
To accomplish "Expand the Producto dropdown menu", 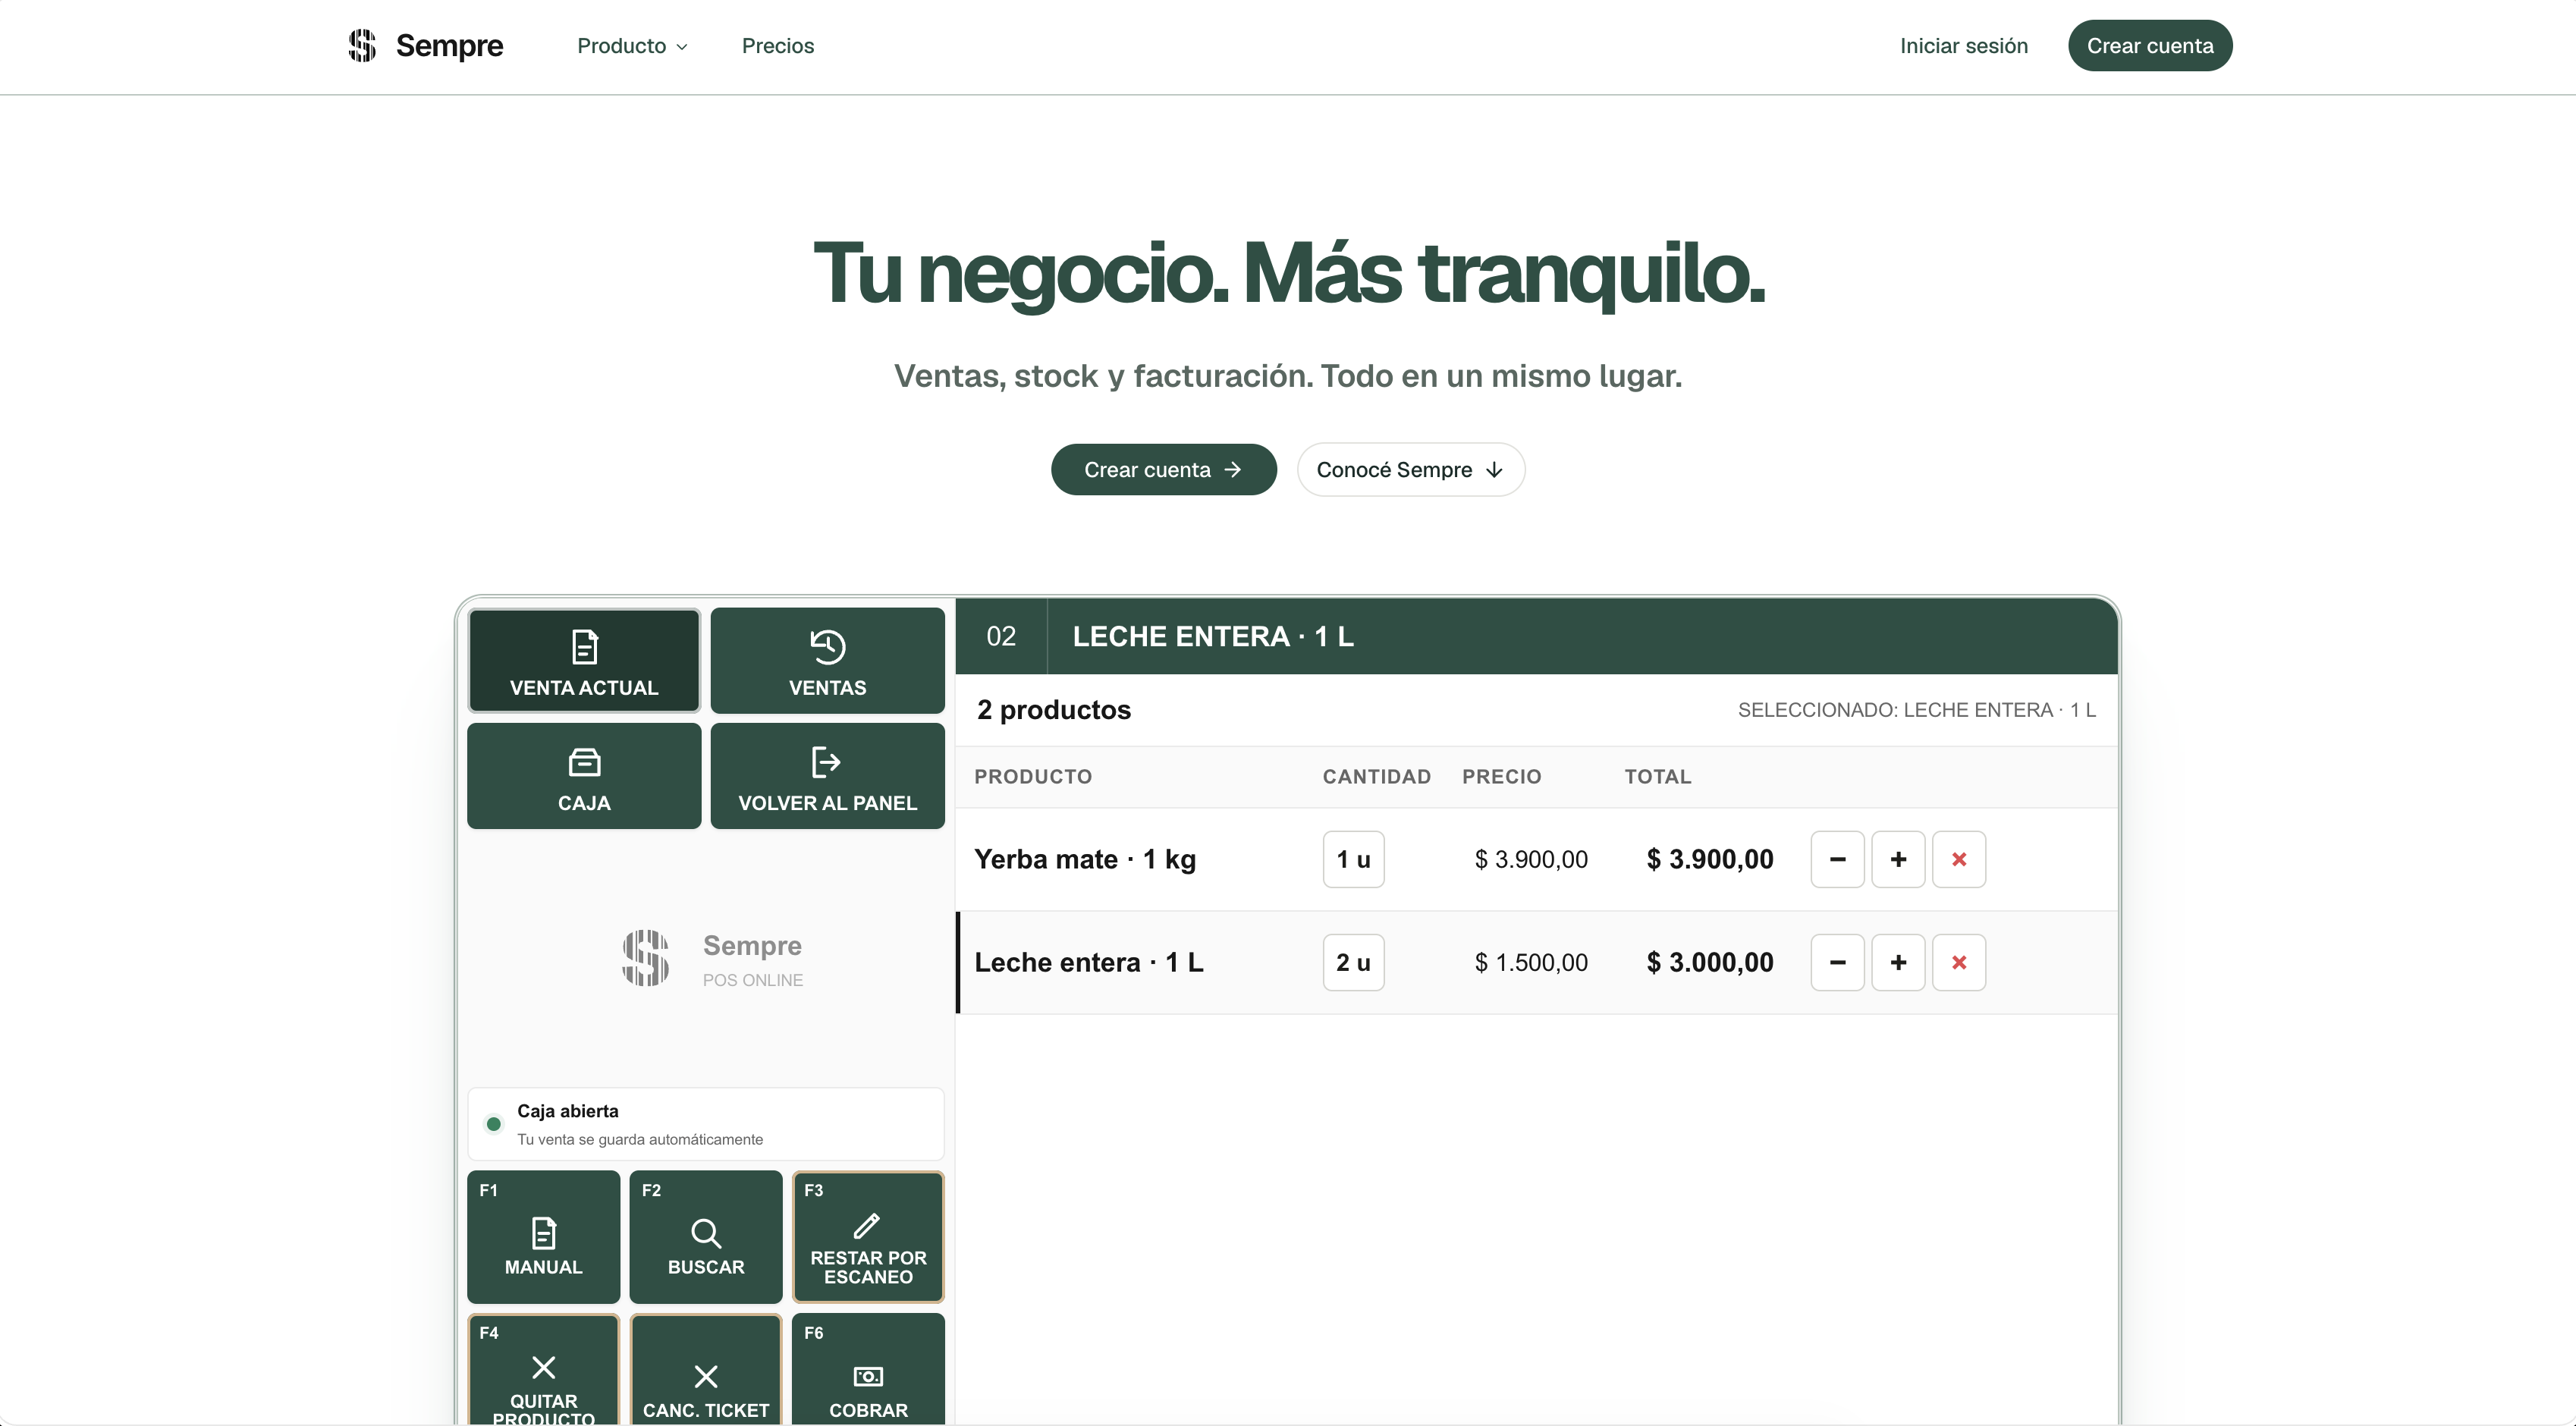I will point(632,46).
